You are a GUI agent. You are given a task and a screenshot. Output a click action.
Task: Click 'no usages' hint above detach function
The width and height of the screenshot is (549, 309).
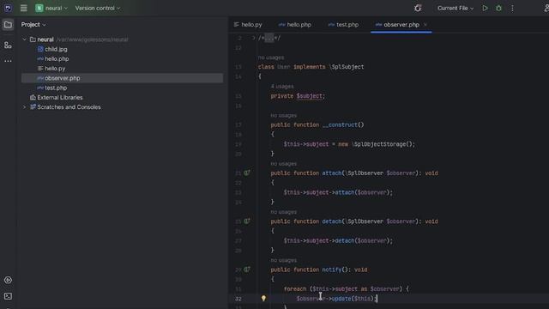(284, 212)
